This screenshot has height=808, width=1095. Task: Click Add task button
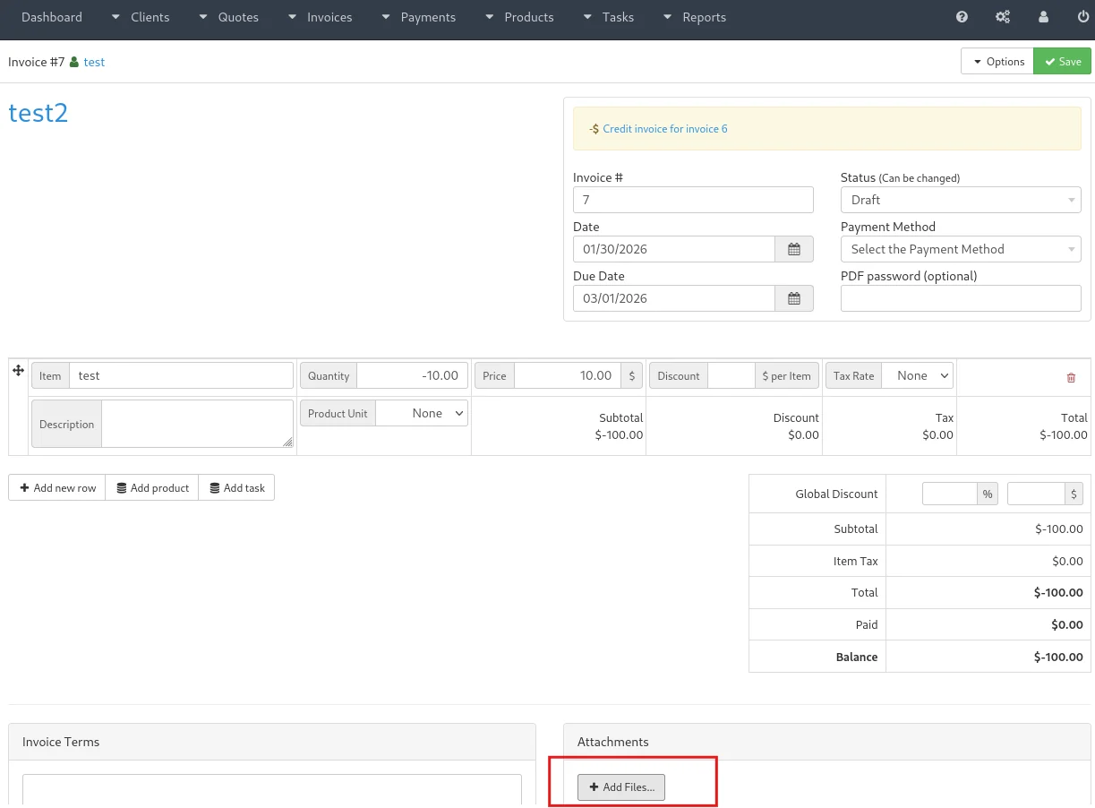(236, 487)
